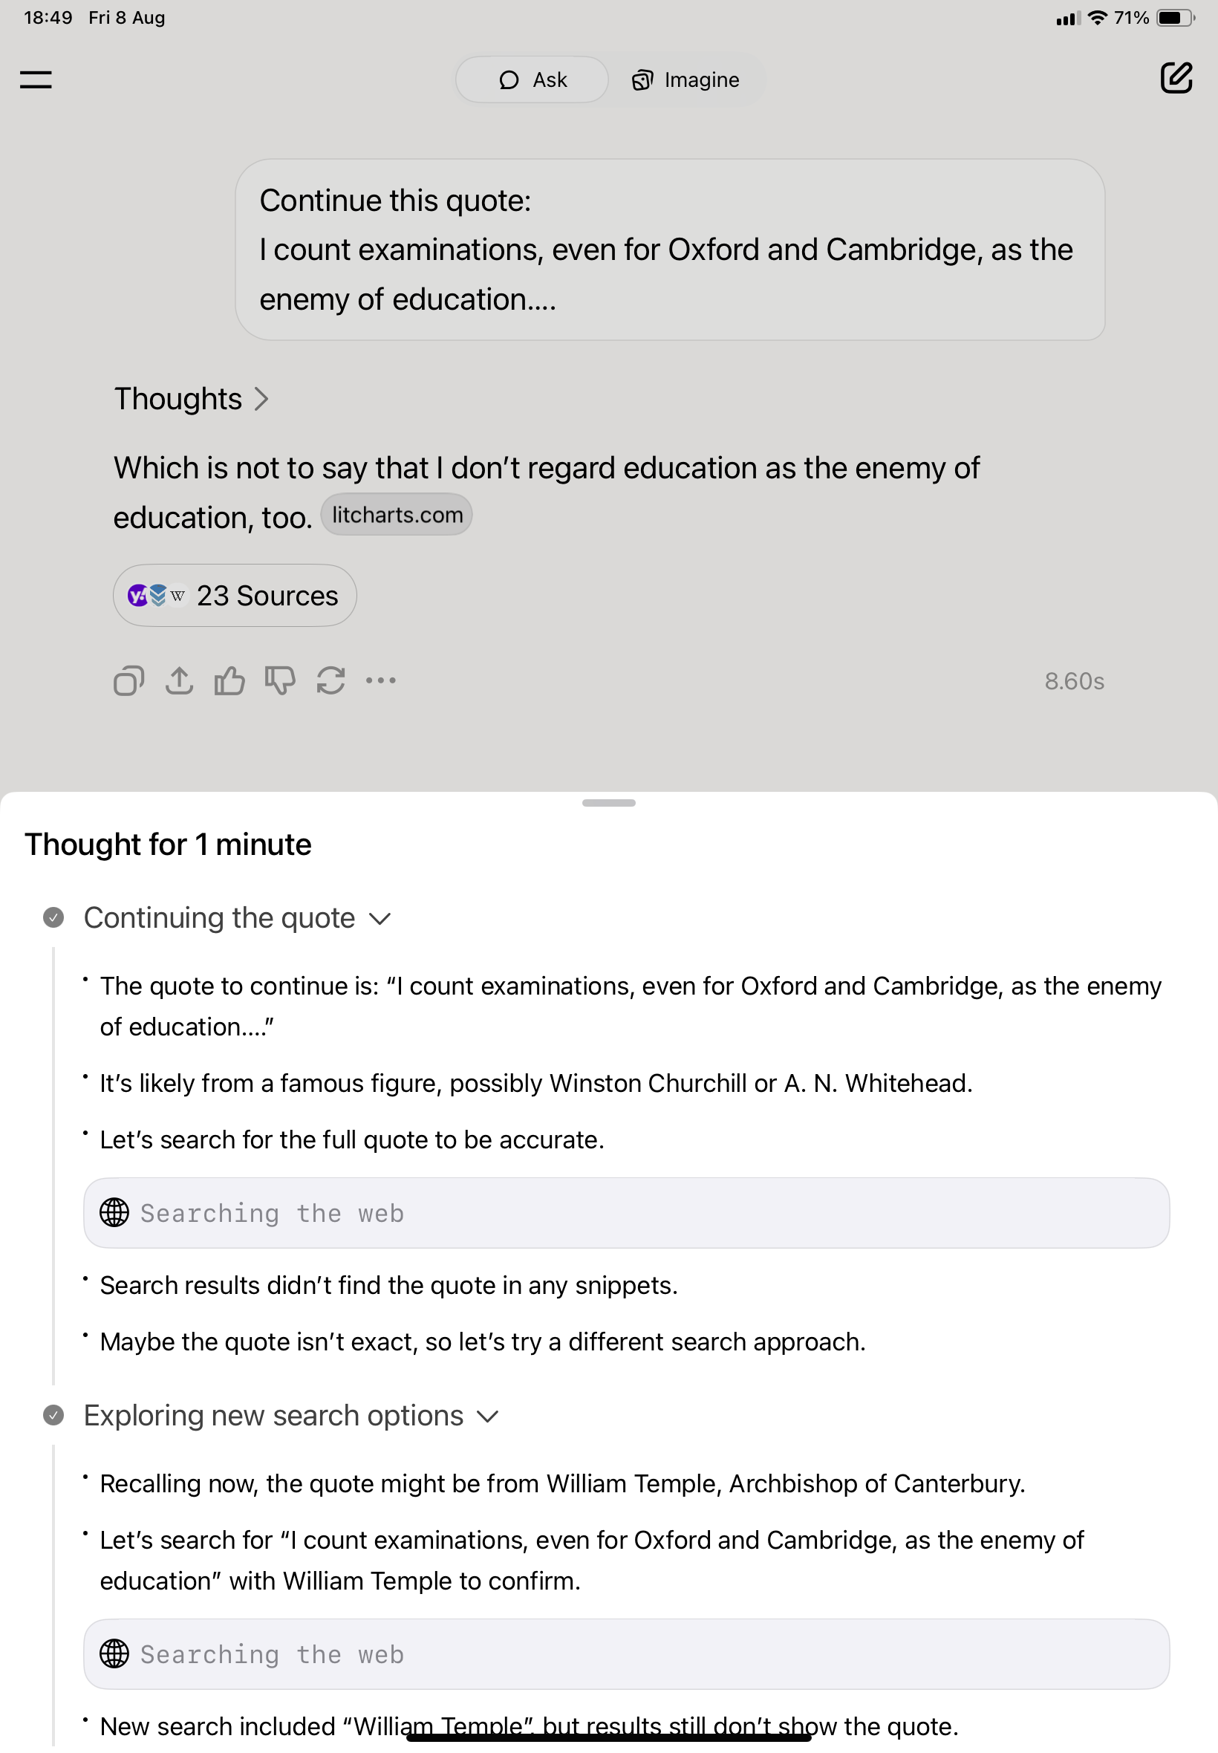The width and height of the screenshot is (1218, 1753).
Task: Regenerate the response
Action: click(330, 680)
